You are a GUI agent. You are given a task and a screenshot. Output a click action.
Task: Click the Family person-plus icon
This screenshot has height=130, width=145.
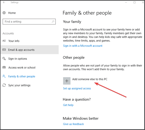[4, 76]
